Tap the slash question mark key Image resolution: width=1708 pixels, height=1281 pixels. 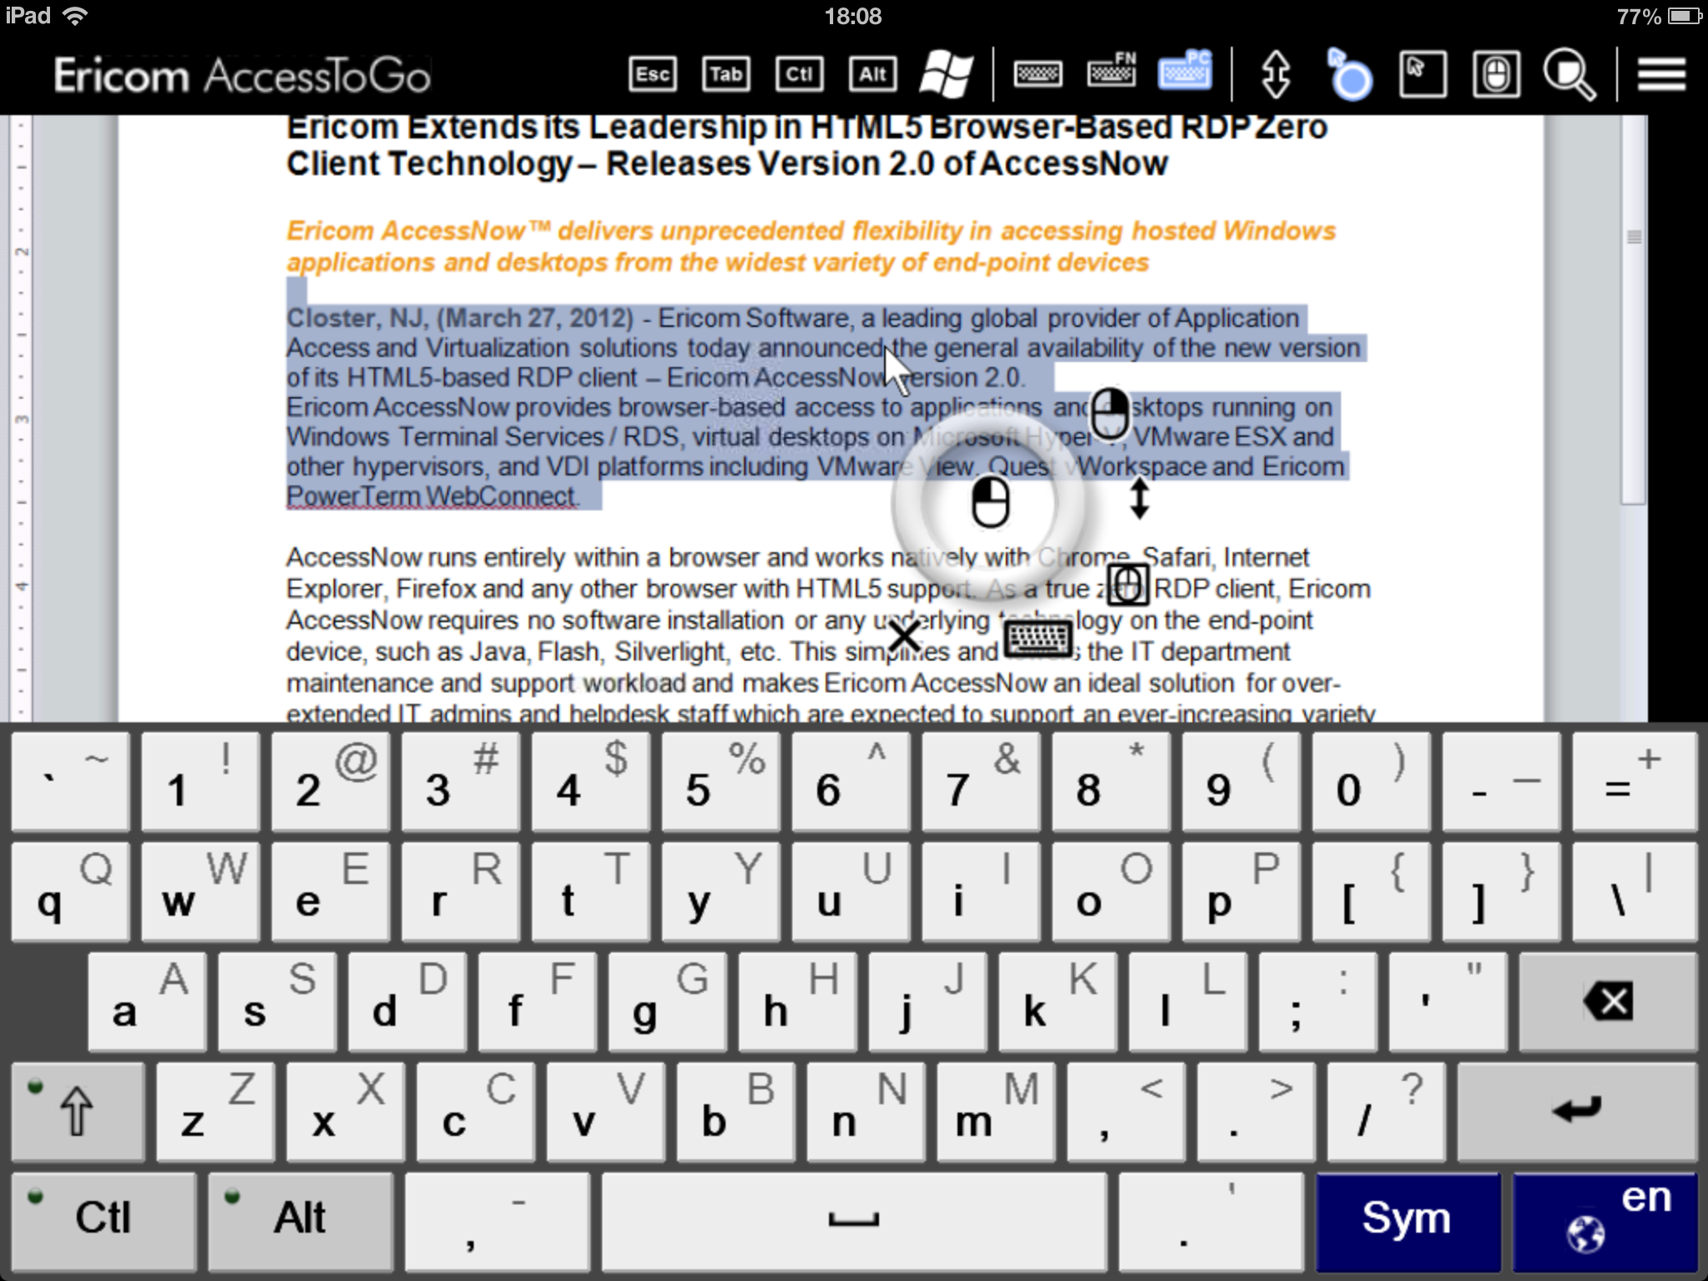1386,1111
